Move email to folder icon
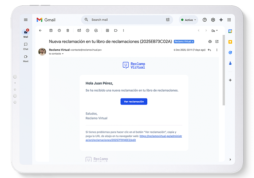Screen dimensions: 254x178 point(107,30)
